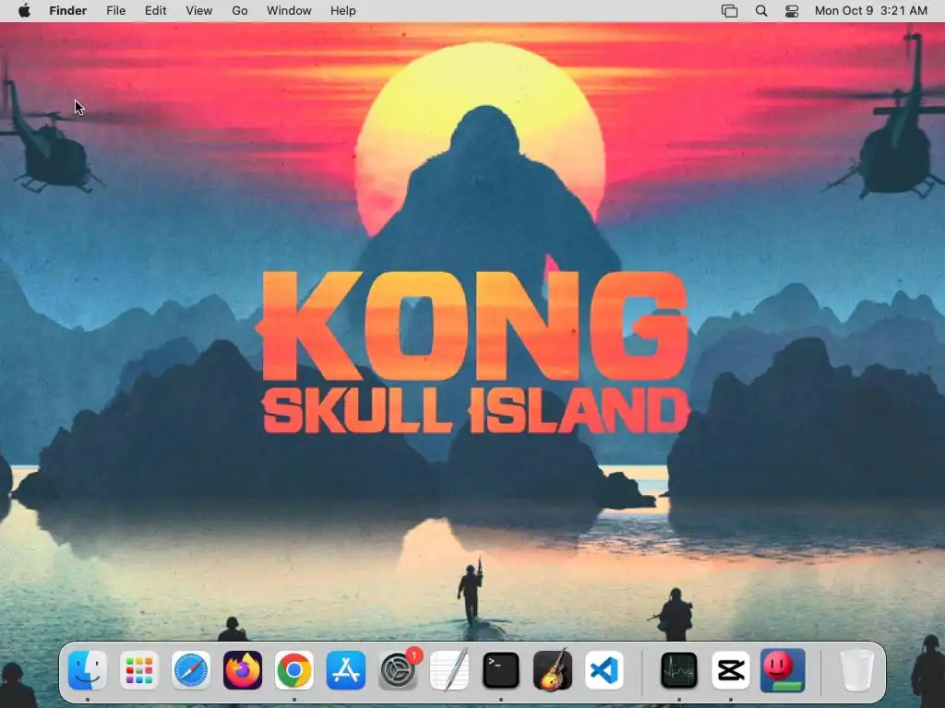Click the stacked windows icon in menu bar
Screen dimensions: 945x708
point(729,11)
